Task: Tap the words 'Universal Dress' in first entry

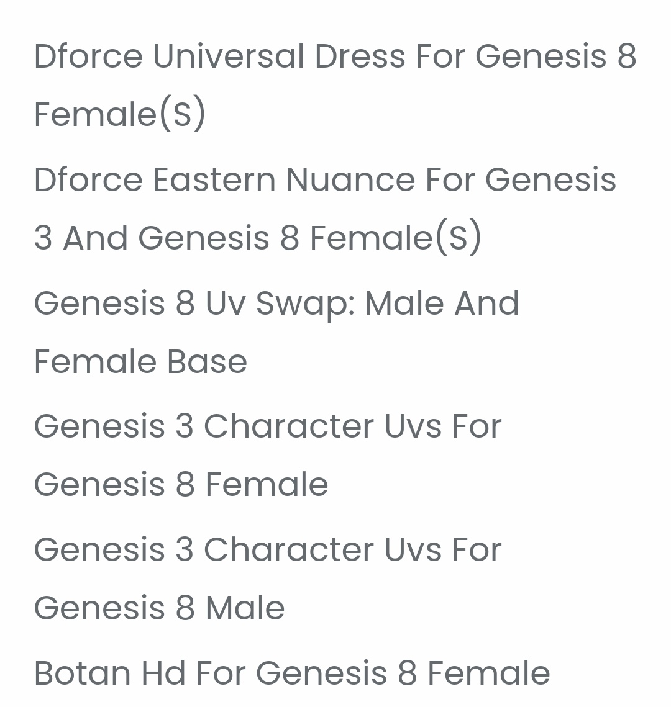Action: (x=280, y=56)
